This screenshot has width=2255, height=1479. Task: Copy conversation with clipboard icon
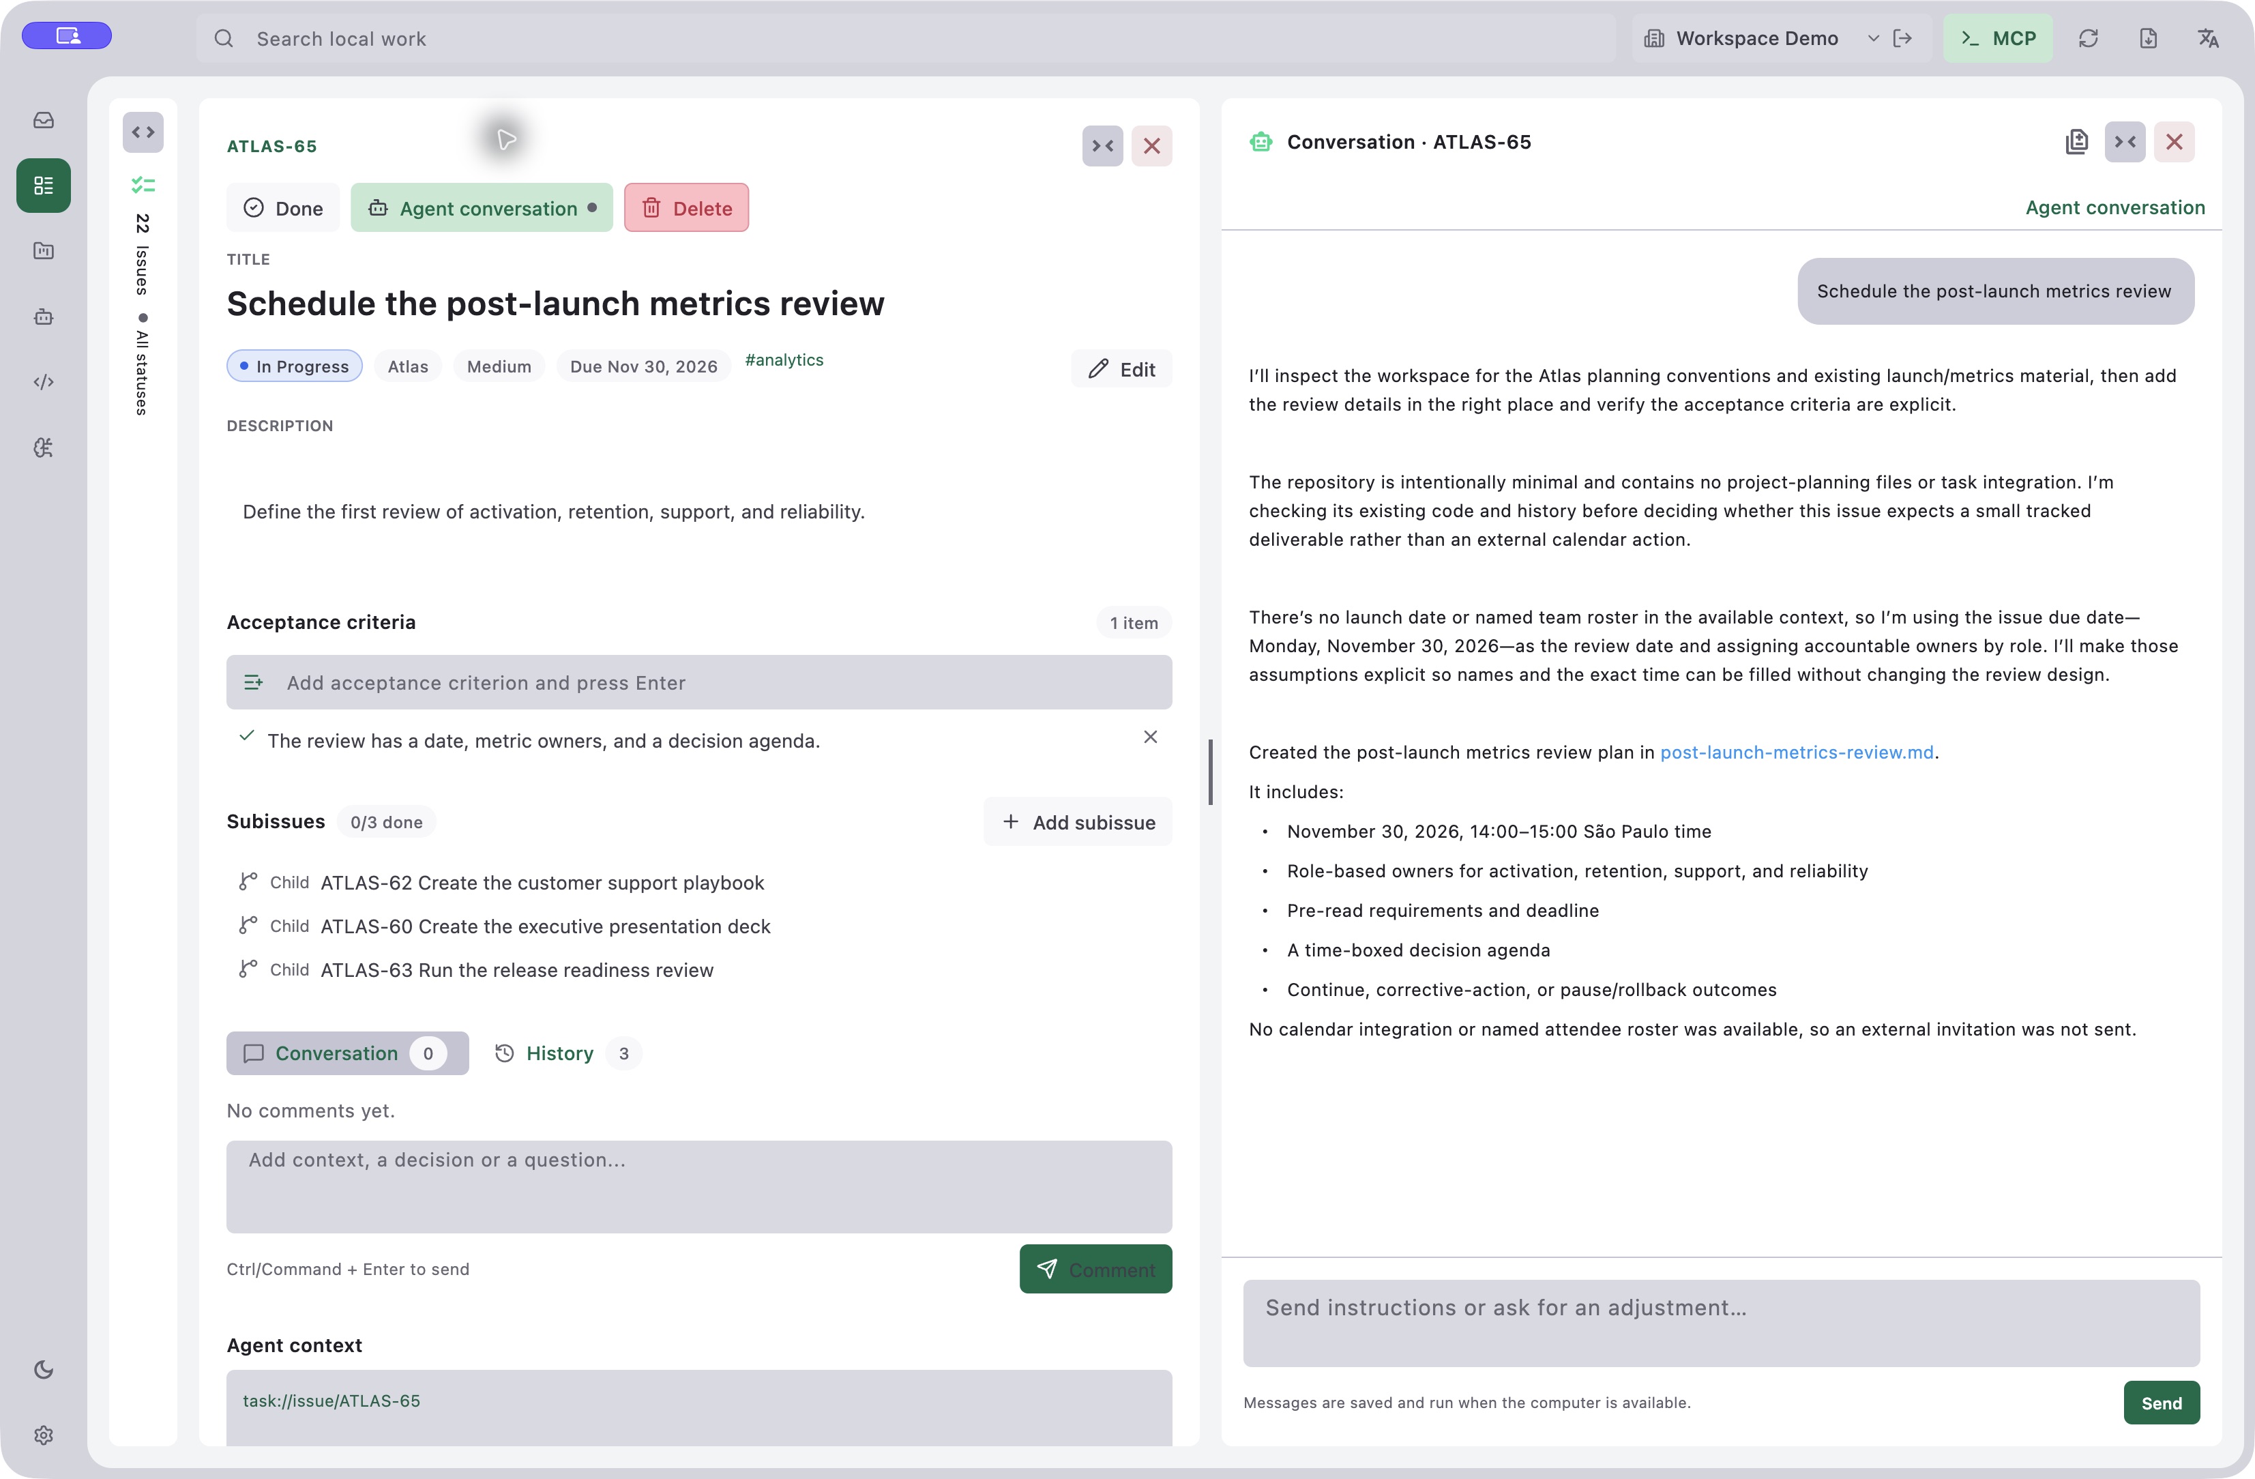point(2076,142)
